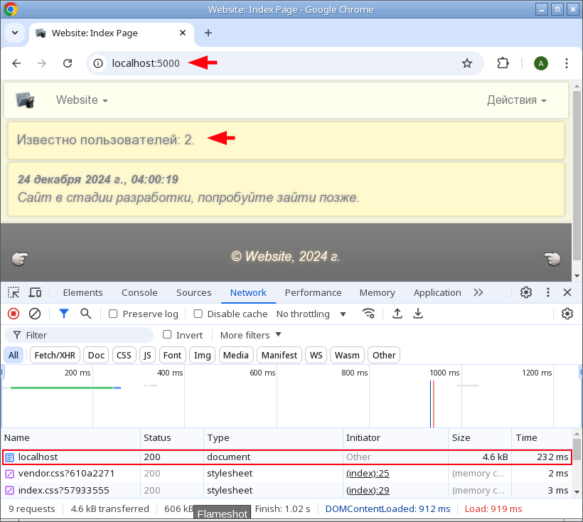
Task: Open the profile avatar menu
Action: [540, 63]
